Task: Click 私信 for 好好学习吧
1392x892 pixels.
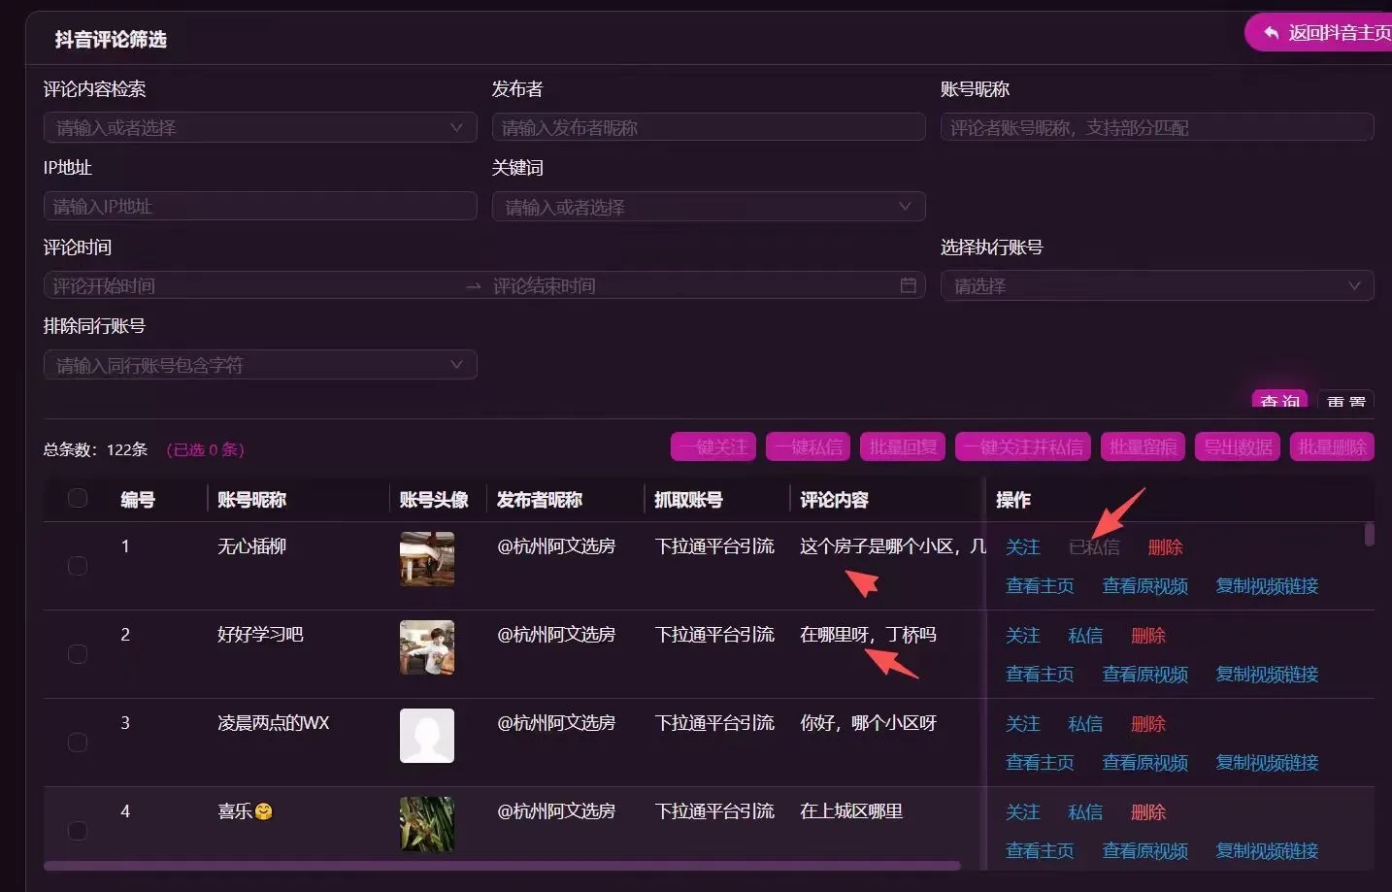Action: click(x=1085, y=636)
